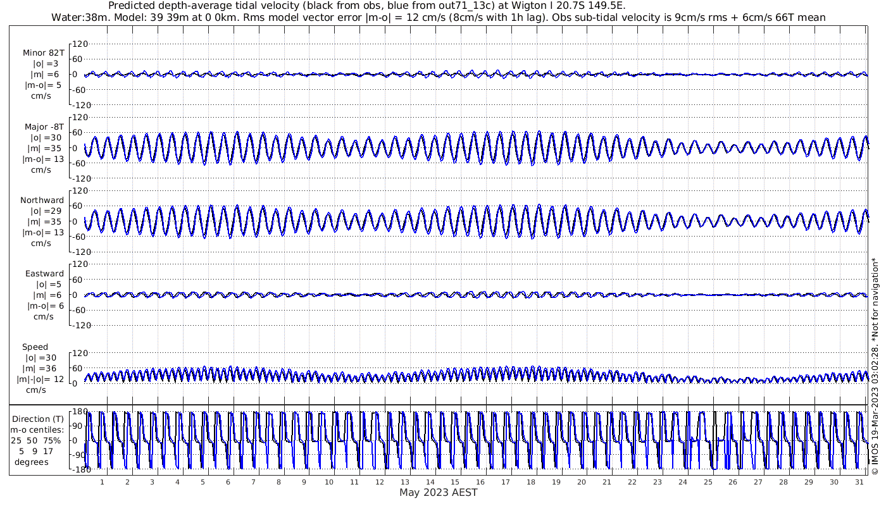Click the '5 9 17' centile values

[x=37, y=451]
